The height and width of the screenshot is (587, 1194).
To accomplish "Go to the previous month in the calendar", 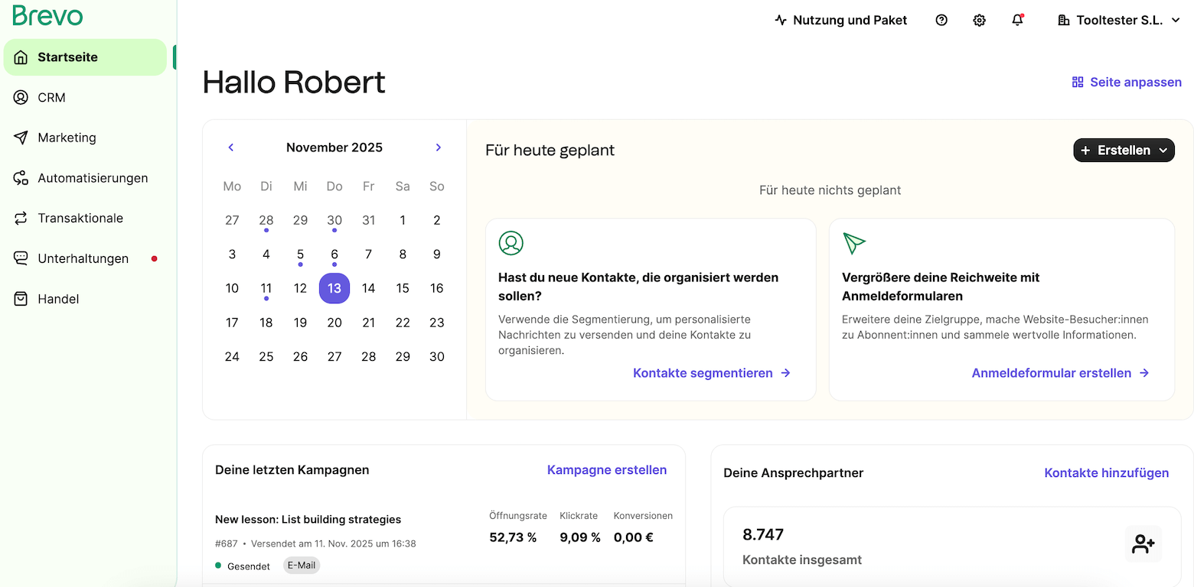I will (230, 147).
